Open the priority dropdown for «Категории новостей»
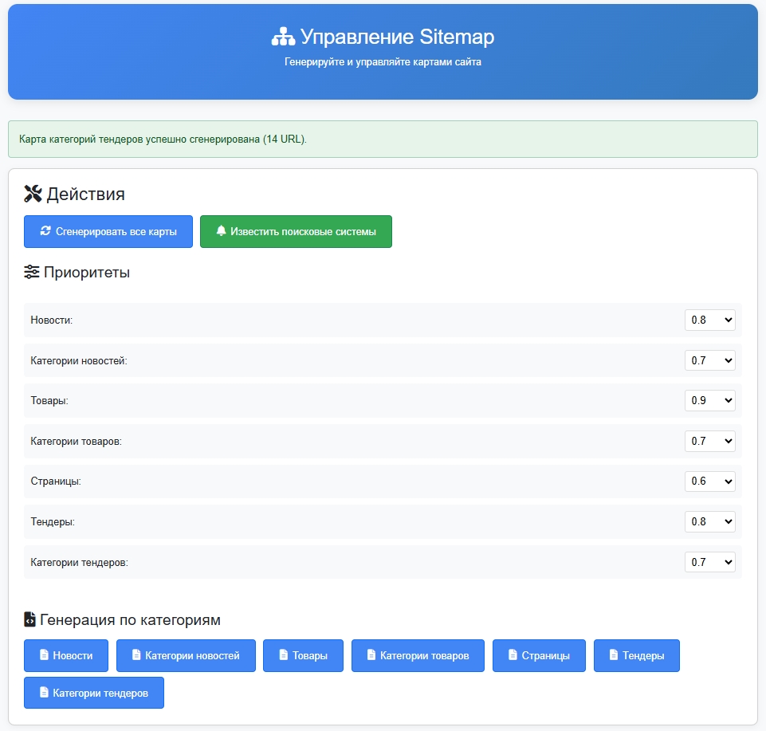Screen dimensions: 766x731 click(709, 360)
